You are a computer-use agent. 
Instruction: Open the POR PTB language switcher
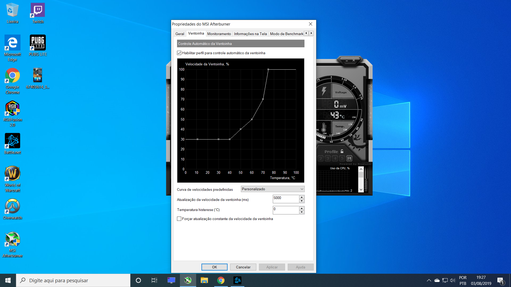click(x=463, y=280)
